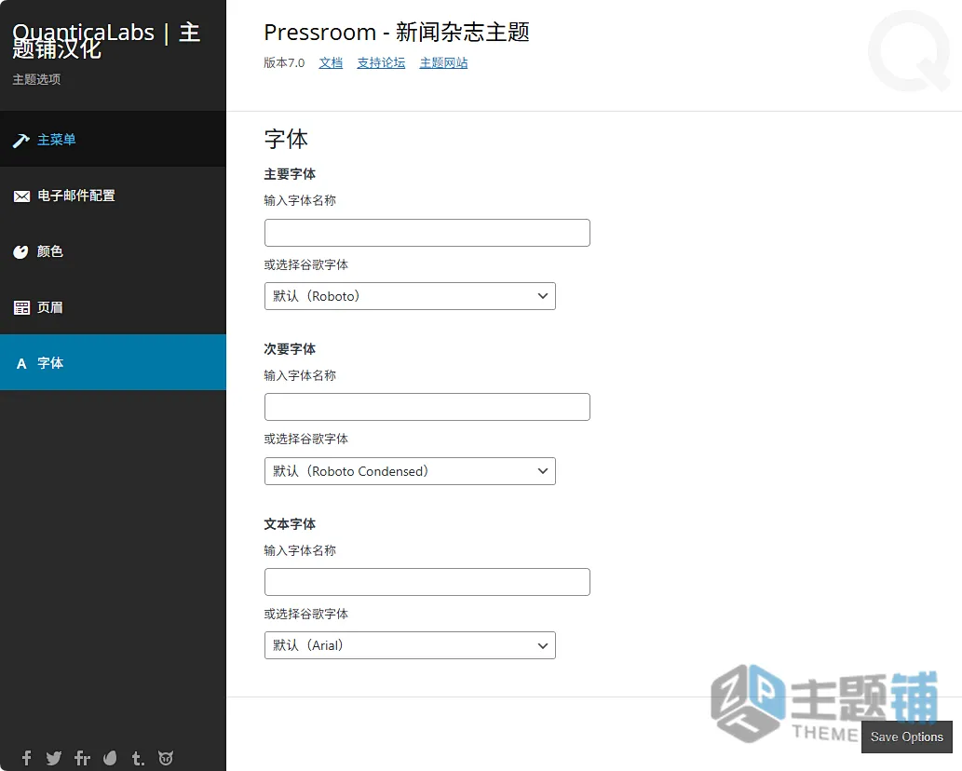Open the 文档 documentation link
This screenshot has width=962, height=771.
click(x=331, y=62)
